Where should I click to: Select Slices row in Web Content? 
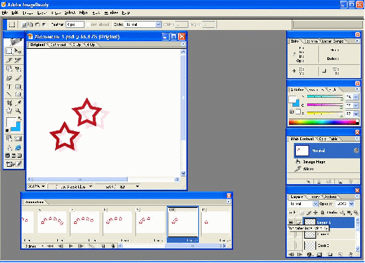[324, 169]
